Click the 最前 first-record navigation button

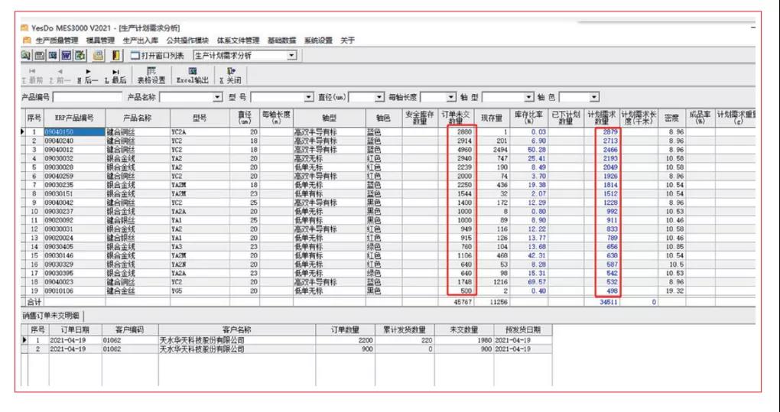(32, 76)
